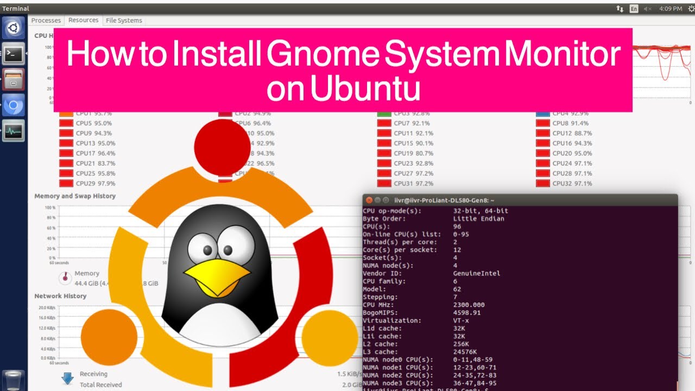The image size is (695, 391).
Task: Select the CPU32 color swatch
Action: tap(543, 184)
